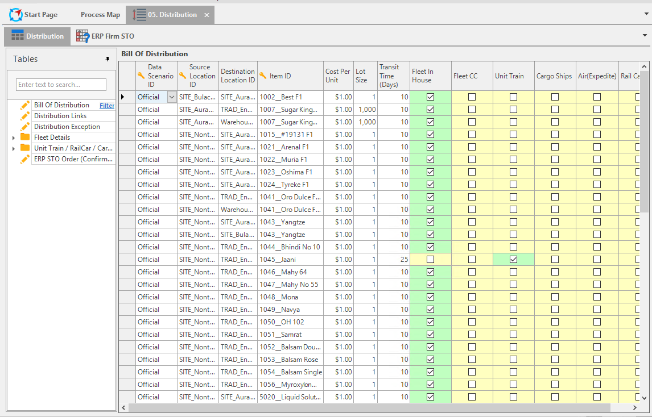This screenshot has height=417, width=652.
Task: Uncheck Unit Train for 1045__Jaani
Action: click(x=514, y=259)
